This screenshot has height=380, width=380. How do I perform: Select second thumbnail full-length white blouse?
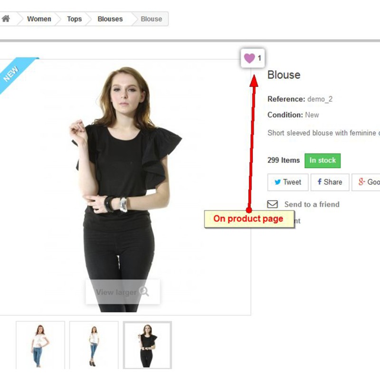(x=94, y=345)
